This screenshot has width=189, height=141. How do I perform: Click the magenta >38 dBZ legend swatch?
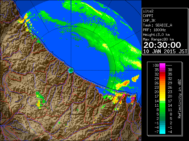(x=162, y=65)
